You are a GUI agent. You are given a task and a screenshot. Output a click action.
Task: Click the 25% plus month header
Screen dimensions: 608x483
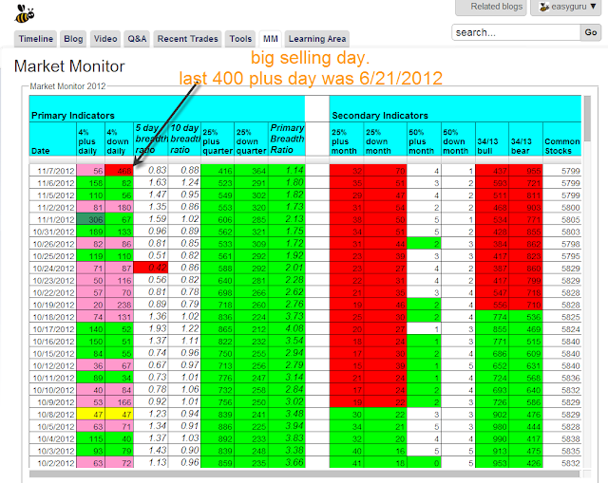click(x=347, y=139)
